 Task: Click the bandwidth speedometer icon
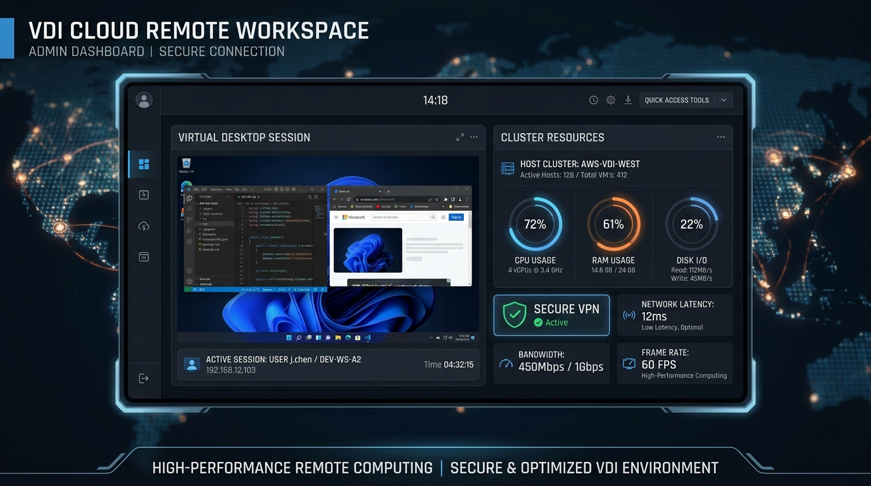tap(506, 363)
